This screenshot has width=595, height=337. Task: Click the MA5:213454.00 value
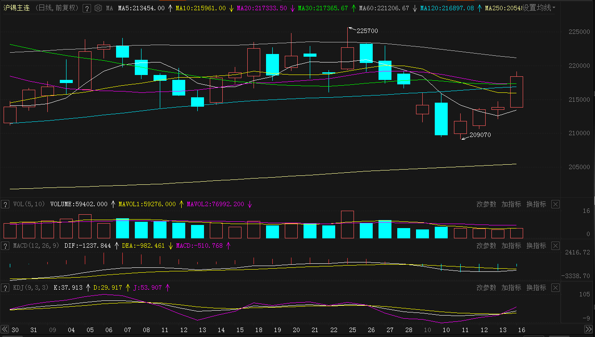coord(141,8)
